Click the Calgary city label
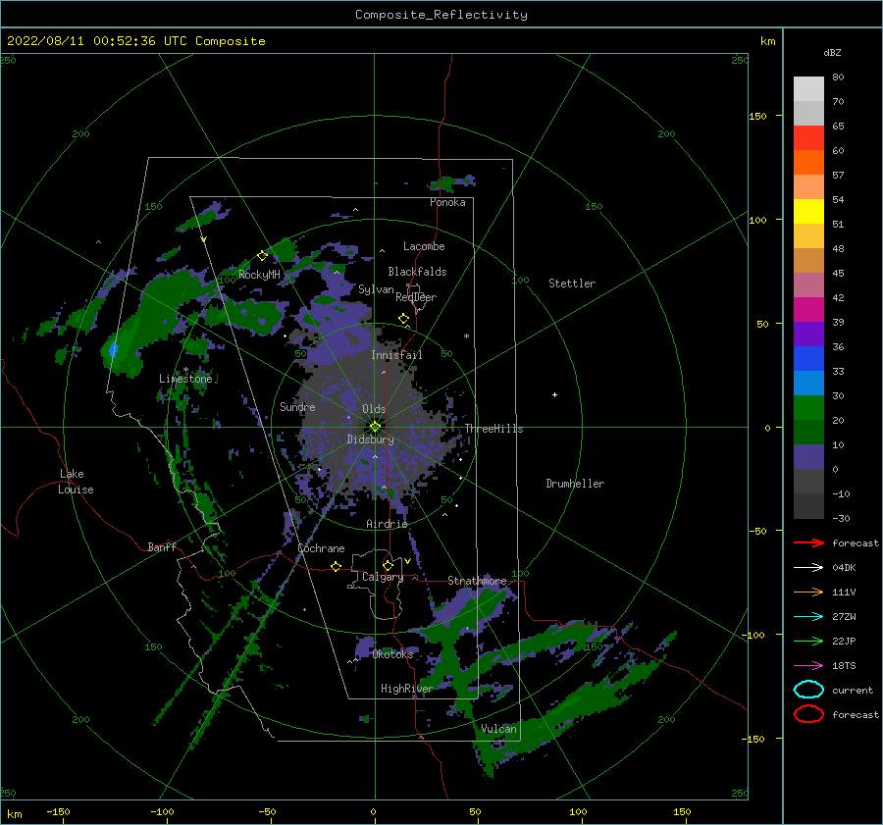The width and height of the screenshot is (883, 825). (383, 577)
